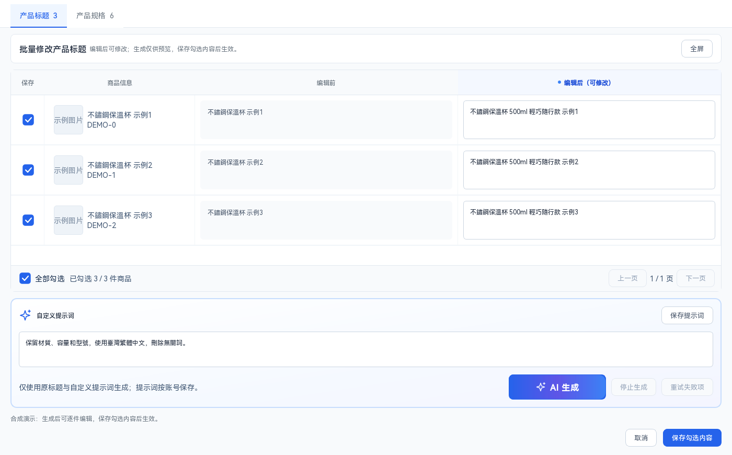The image size is (732, 455).
Task: Click the 全屏 button
Action: point(697,49)
